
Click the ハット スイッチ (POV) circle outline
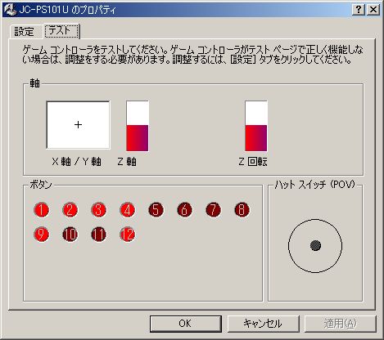tap(315, 246)
